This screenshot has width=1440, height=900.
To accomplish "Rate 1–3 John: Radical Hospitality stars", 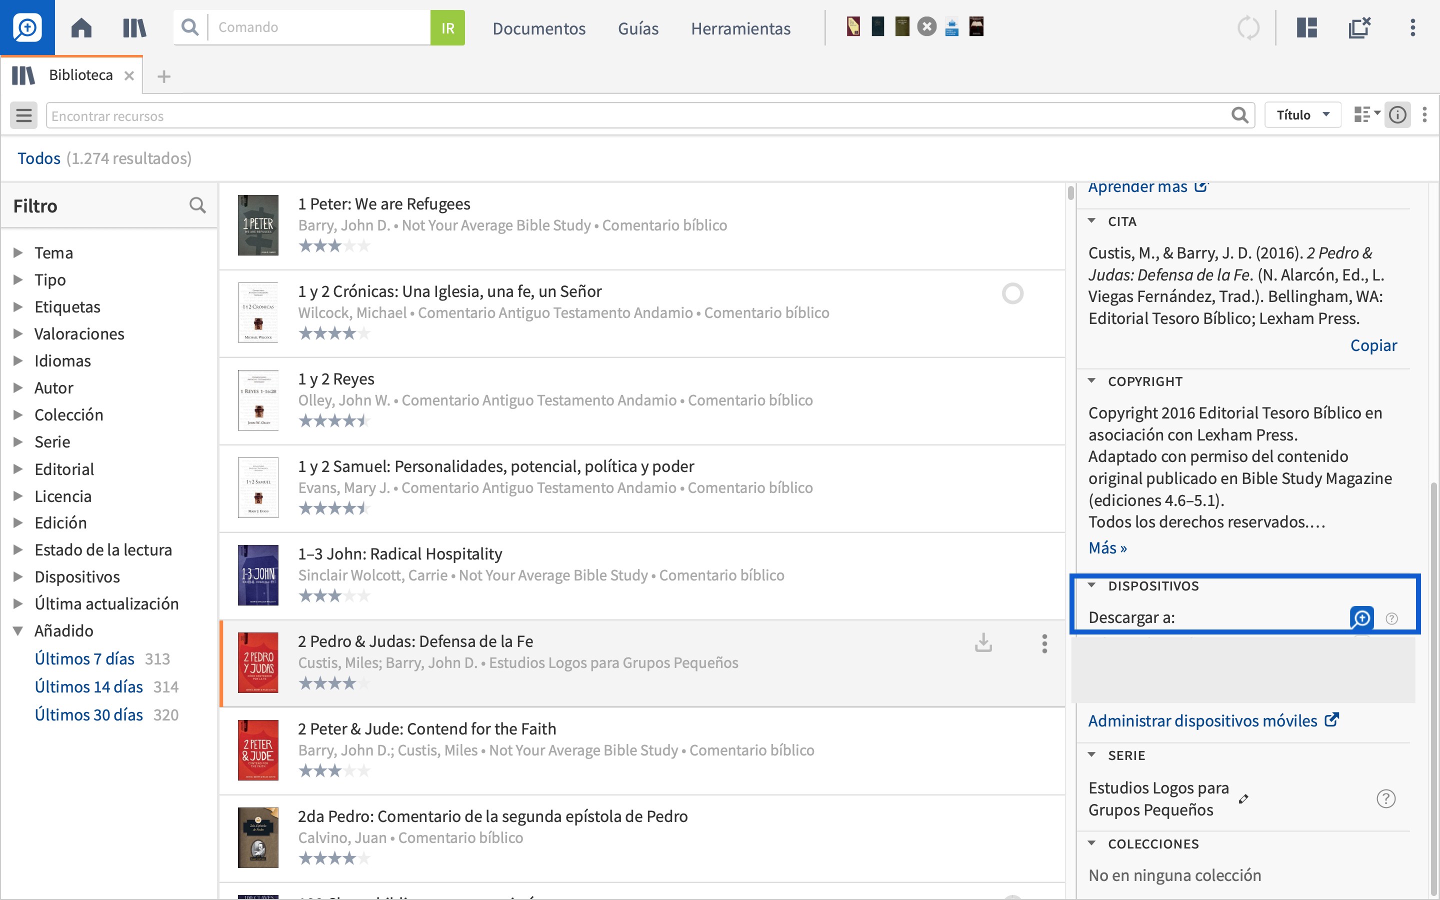I will (334, 596).
